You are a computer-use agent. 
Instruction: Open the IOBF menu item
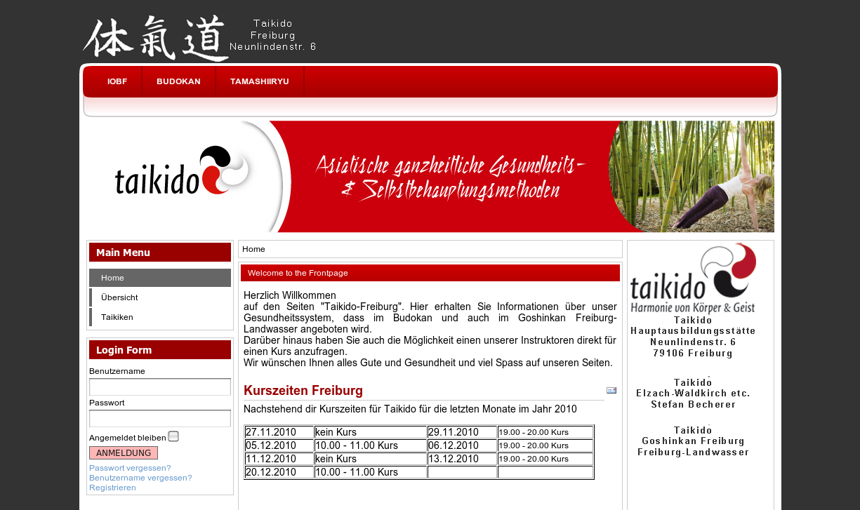tap(117, 81)
